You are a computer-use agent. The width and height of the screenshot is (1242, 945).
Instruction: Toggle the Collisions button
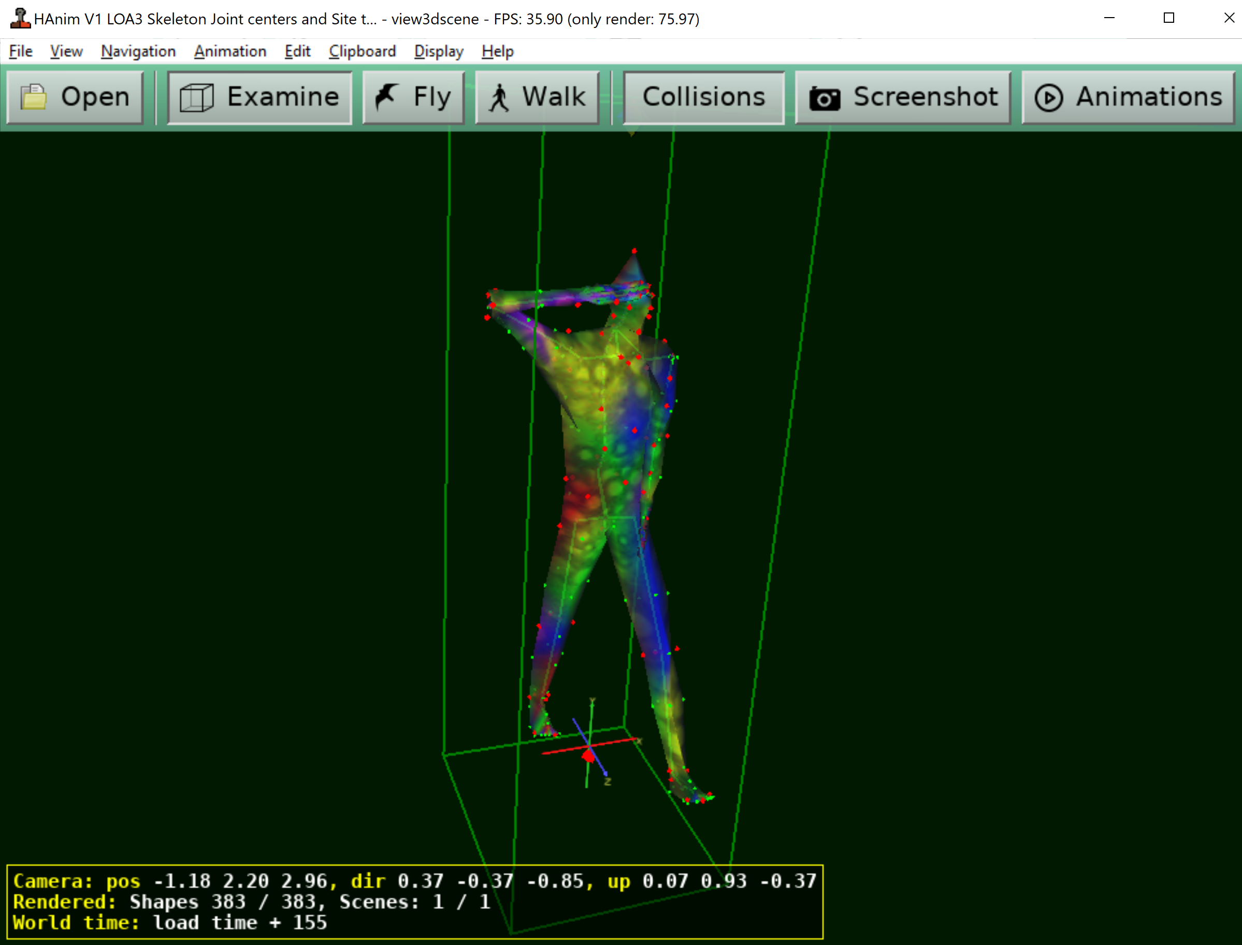(703, 97)
